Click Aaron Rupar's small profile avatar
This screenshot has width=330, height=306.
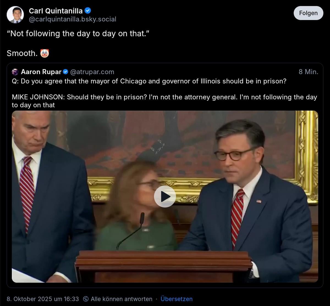(15, 72)
